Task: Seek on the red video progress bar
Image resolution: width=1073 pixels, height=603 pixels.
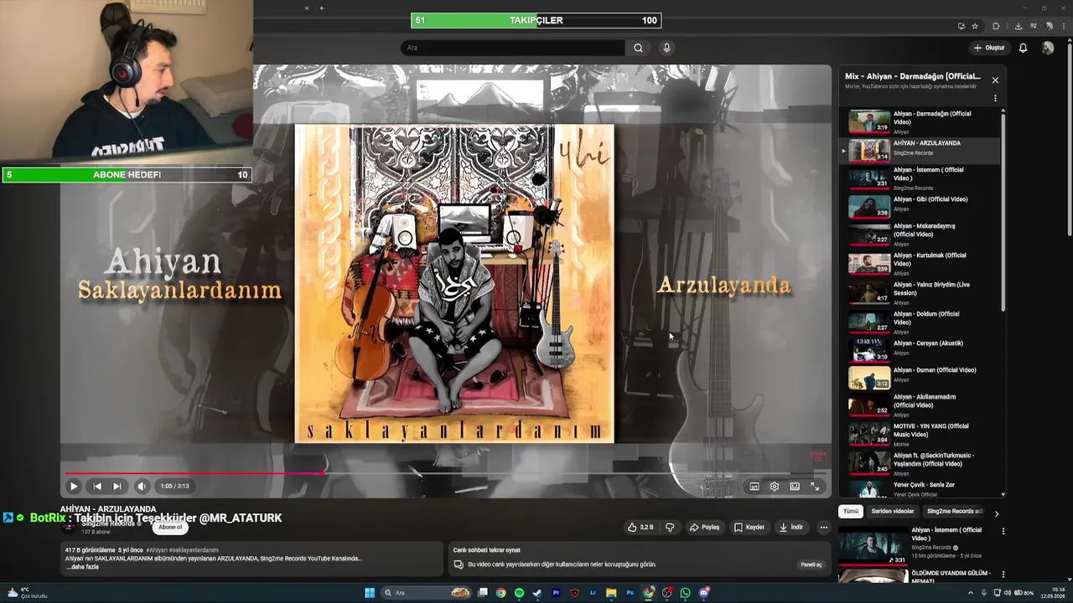Action: point(446,473)
